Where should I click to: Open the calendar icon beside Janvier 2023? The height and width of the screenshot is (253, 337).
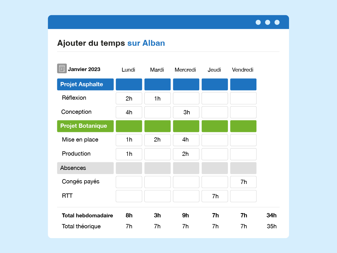(62, 69)
